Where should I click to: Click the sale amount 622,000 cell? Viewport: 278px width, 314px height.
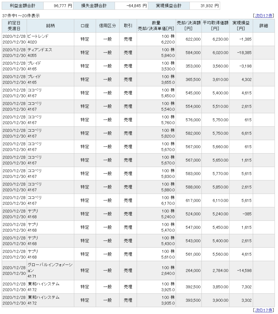tap(193, 39)
